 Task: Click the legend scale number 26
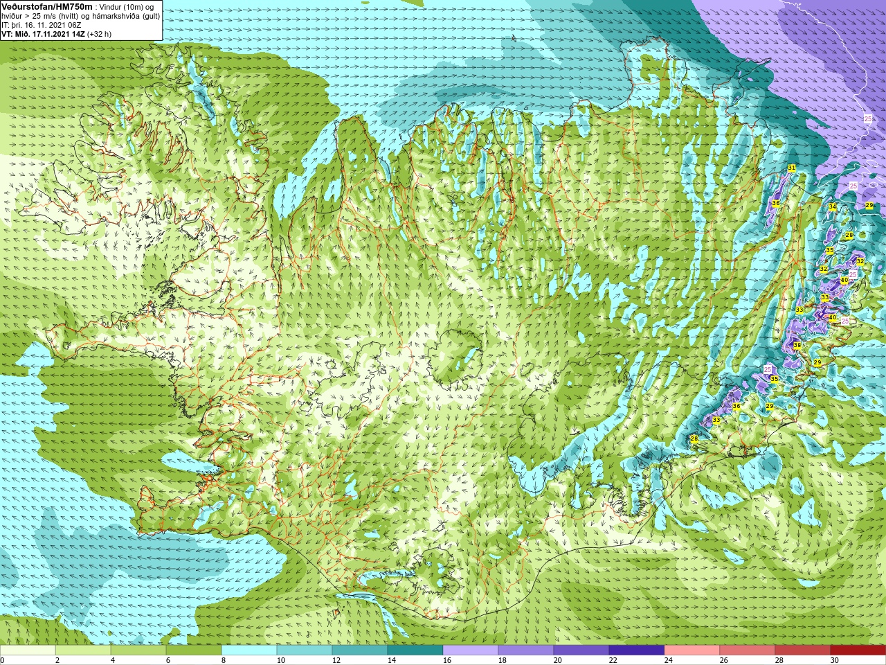pyautogui.click(x=723, y=660)
